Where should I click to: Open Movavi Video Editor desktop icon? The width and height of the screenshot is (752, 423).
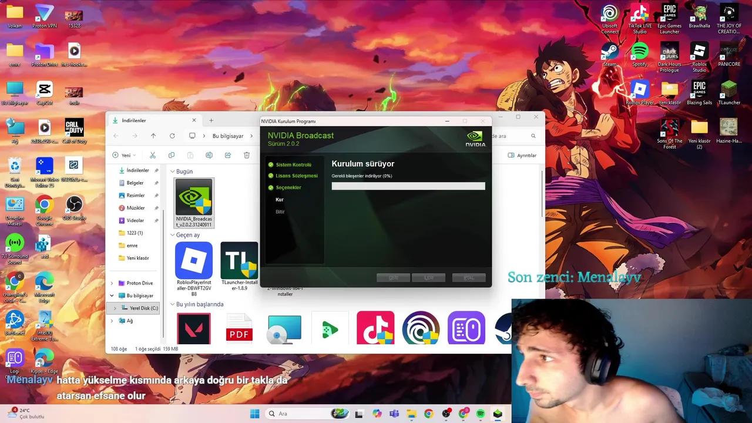click(x=44, y=172)
